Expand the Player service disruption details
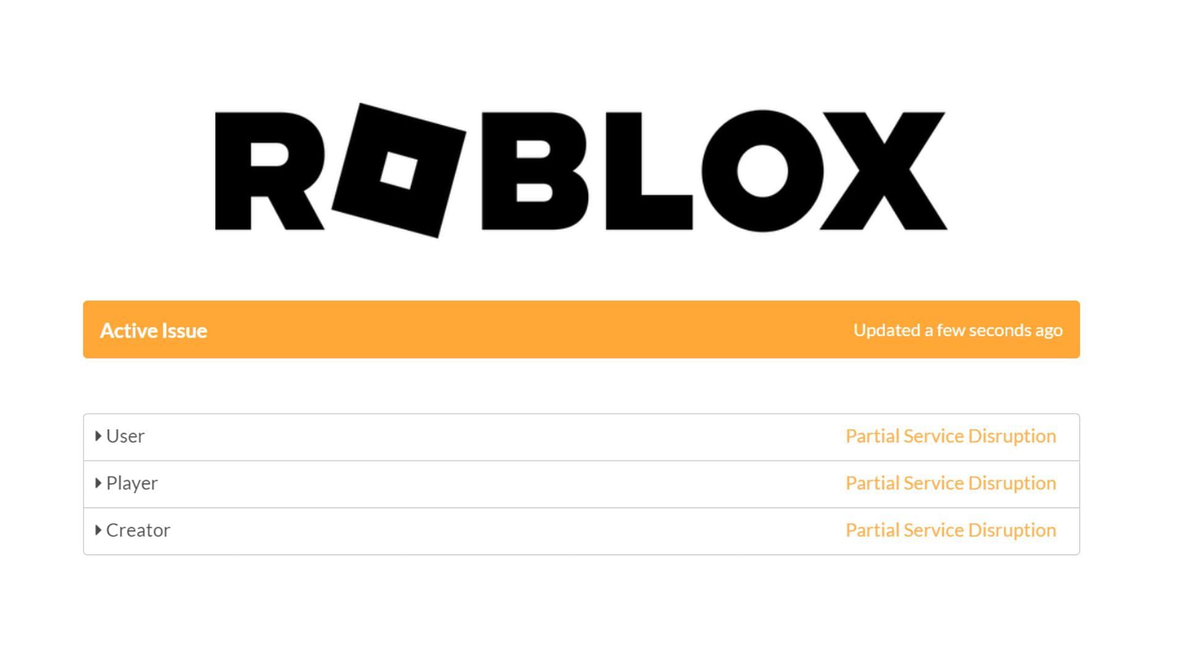The image size is (1186, 667). pyautogui.click(x=99, y=482)
